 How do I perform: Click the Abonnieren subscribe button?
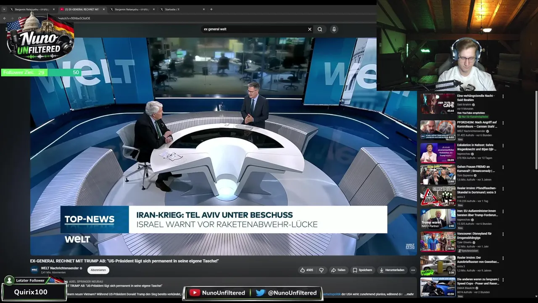[x=98, y=270]
